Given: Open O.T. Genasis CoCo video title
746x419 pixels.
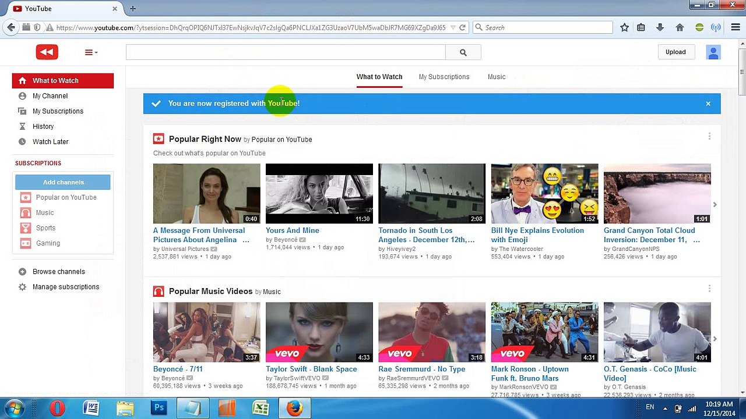Looking at the screenshot, I should (650, 374).
